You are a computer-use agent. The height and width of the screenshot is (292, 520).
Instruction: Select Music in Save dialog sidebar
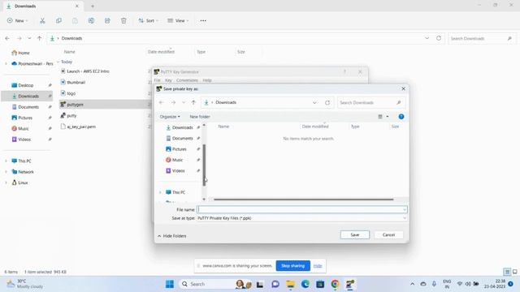pyautogui.click(x=177, y=160)
